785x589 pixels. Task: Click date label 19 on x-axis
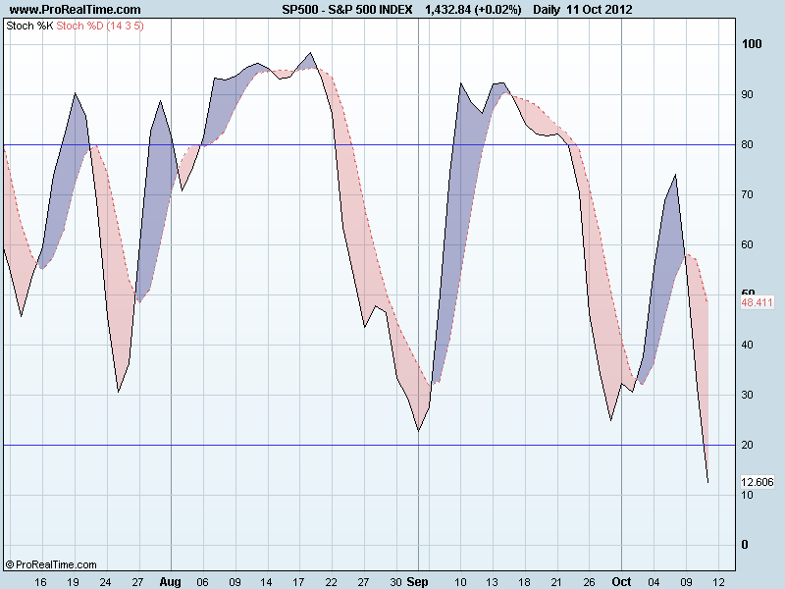[73, 582]
